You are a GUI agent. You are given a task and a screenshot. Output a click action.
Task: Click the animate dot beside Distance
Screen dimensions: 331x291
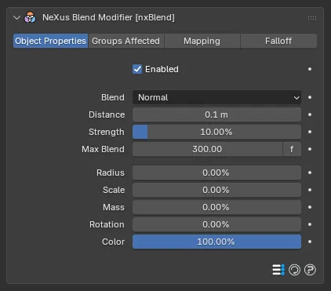310,115
